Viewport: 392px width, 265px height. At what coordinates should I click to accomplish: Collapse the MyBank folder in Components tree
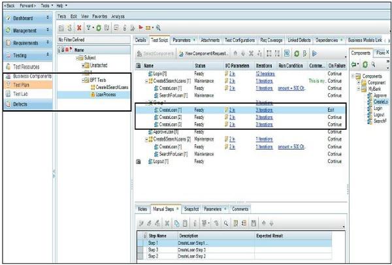click(x=359, y=89)
